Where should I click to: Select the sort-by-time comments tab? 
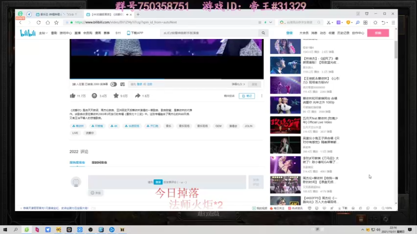click(x=99, y=162)
